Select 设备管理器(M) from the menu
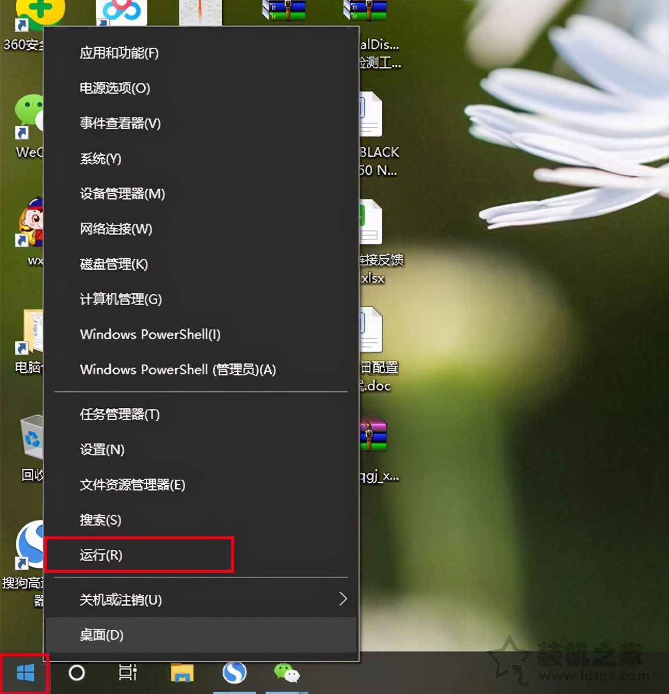The height and width of the screenshot is (694, 669). point(122,194)
